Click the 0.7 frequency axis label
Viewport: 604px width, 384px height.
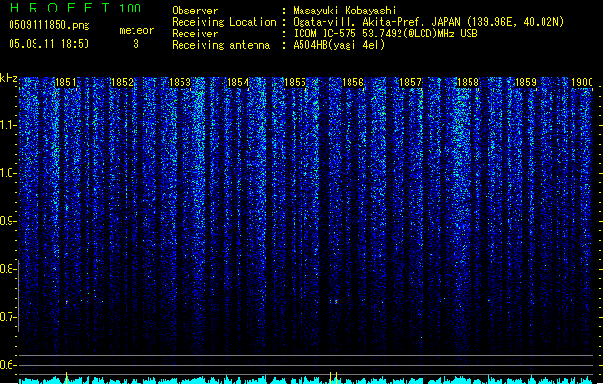pyautogui.click(x=8, y=317)
